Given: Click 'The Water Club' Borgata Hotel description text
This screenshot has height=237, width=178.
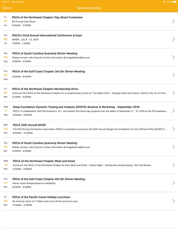Looking at the screenshot, I should [x=90, y=93].
